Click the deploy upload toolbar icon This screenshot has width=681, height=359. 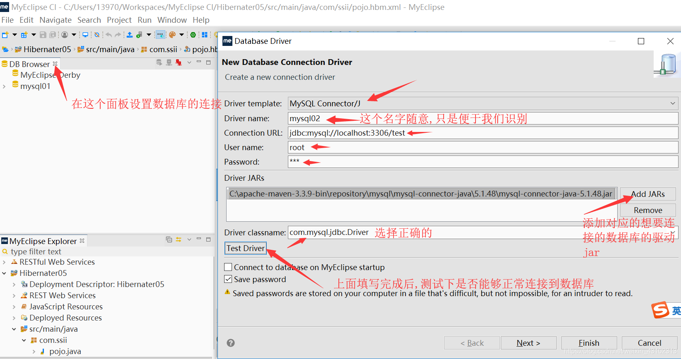click(x=130, y=35)
